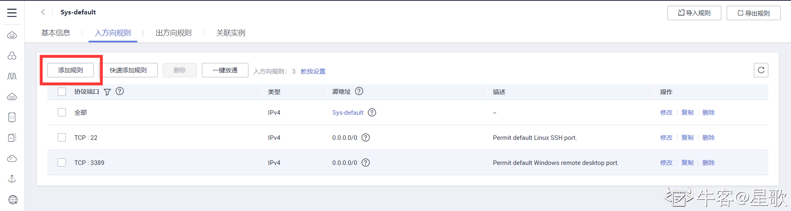Open the hamburger navigation menu

(12, 13)
